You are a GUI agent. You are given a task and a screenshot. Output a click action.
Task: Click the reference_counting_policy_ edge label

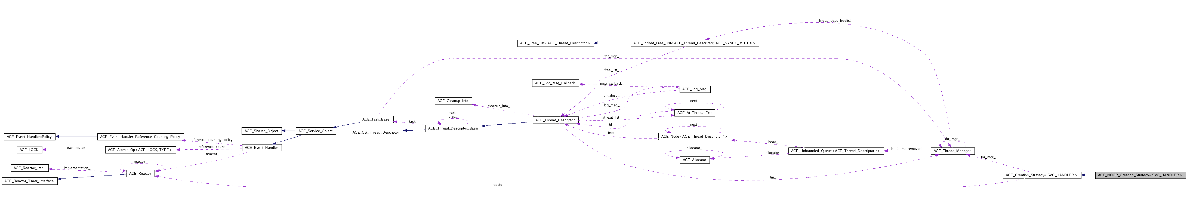pyautogui.click(x=212, y=140)
